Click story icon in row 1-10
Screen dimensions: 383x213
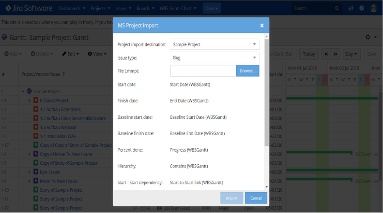tap(36, 190)
